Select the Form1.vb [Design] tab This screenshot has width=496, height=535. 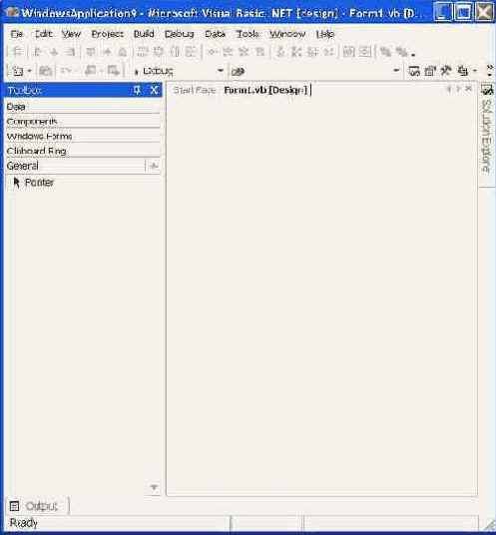pos(265,90)
